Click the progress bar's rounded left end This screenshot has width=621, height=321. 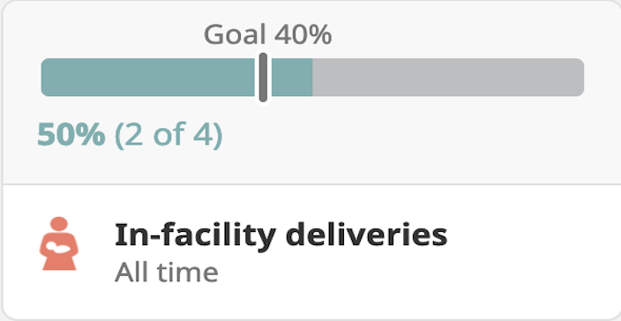click(x=46, y=78)
